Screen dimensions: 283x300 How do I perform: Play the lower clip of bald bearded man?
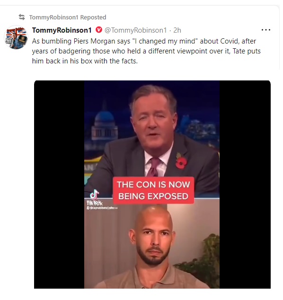click(x=152, y=243)
